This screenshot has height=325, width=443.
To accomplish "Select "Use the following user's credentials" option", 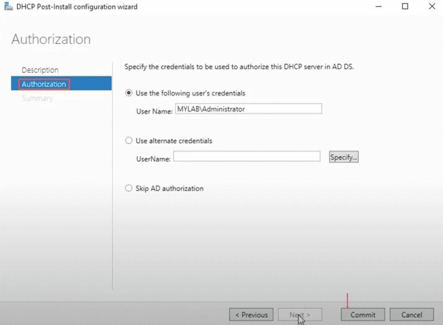I will (129, 93).
